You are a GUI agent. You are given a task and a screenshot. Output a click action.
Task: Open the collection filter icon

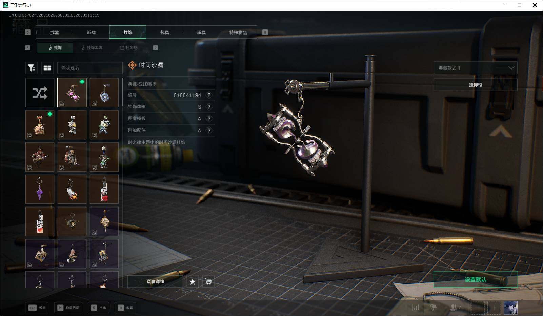[x=32, y=68]
